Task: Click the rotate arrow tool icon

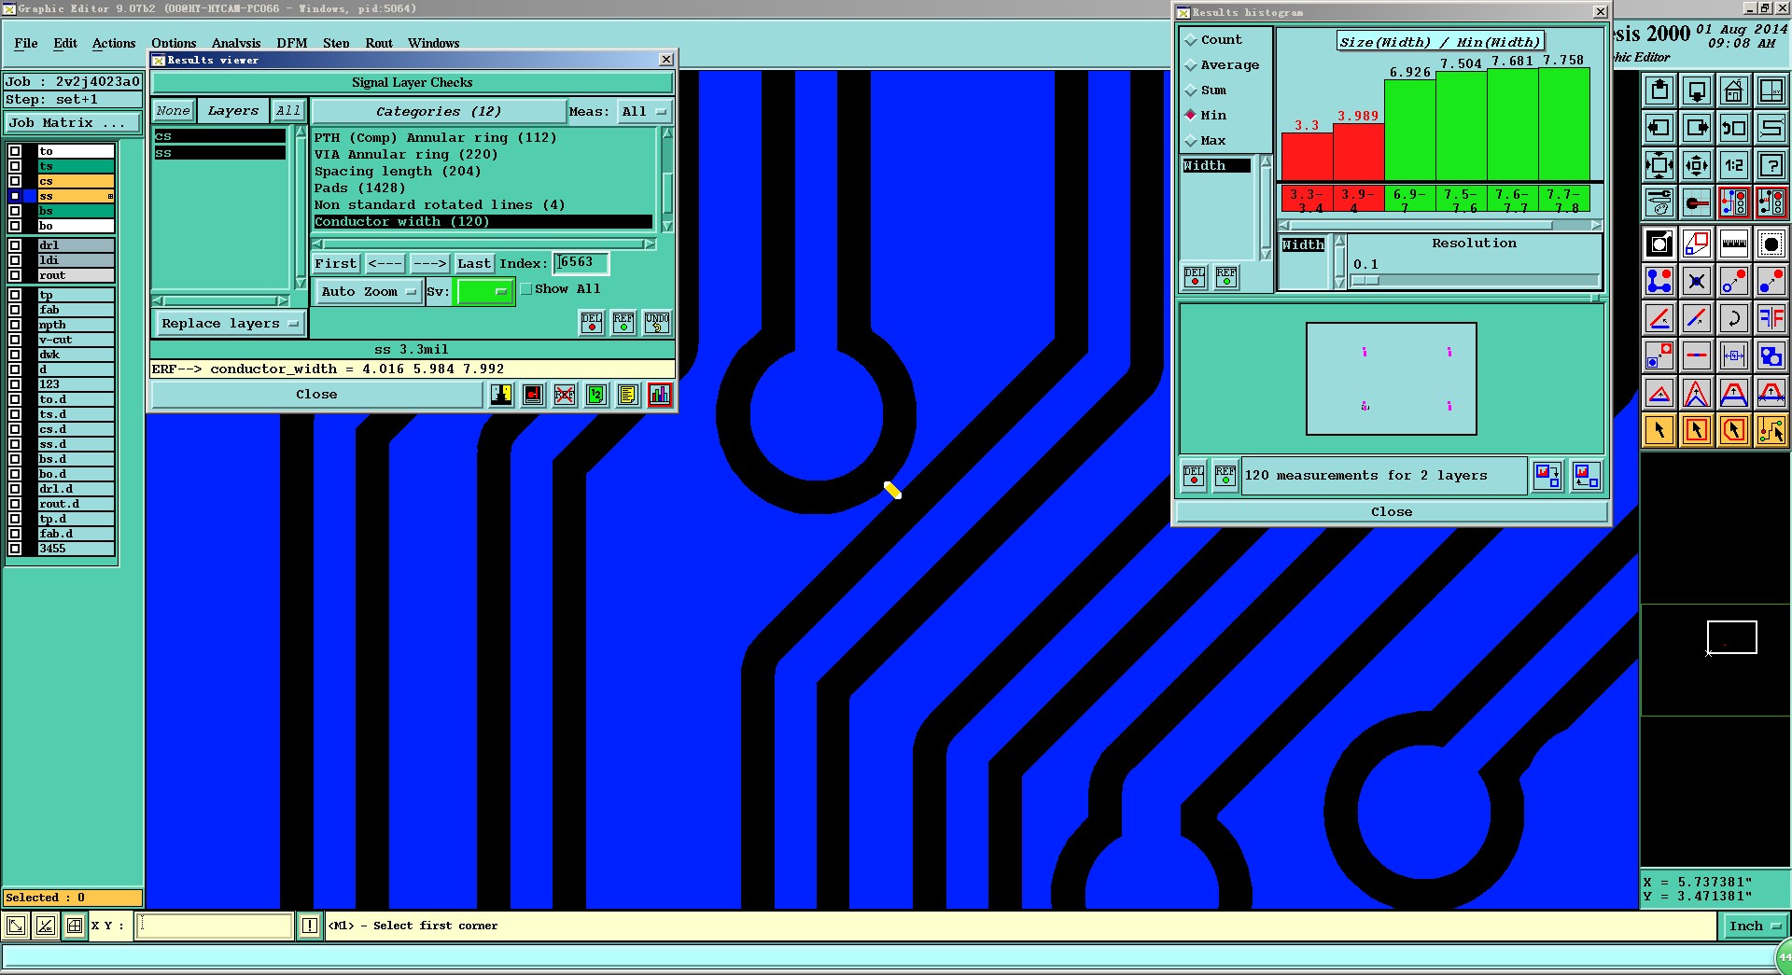Action: pos(1733,318)
